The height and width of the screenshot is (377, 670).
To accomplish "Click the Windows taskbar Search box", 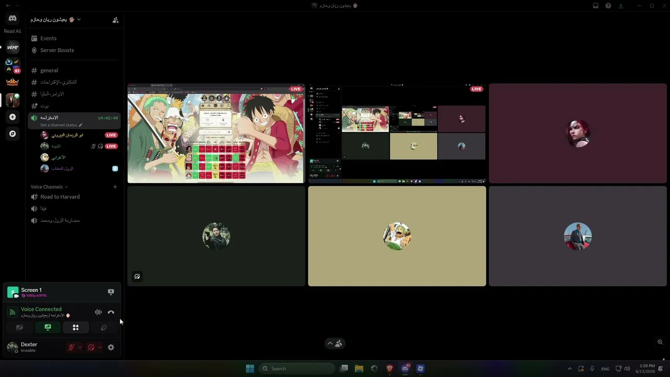I will pos(297,369).
